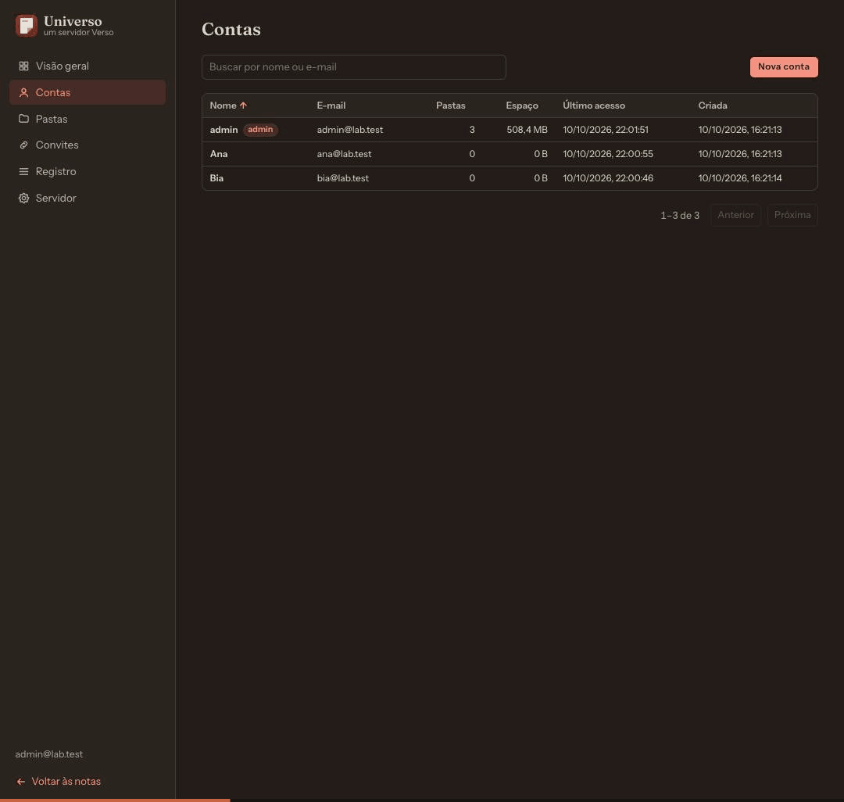Image resolution: width=844 pixels, height=802 pixels.
Task: Open the Ana account row name
Action: [x=219, y=154]
